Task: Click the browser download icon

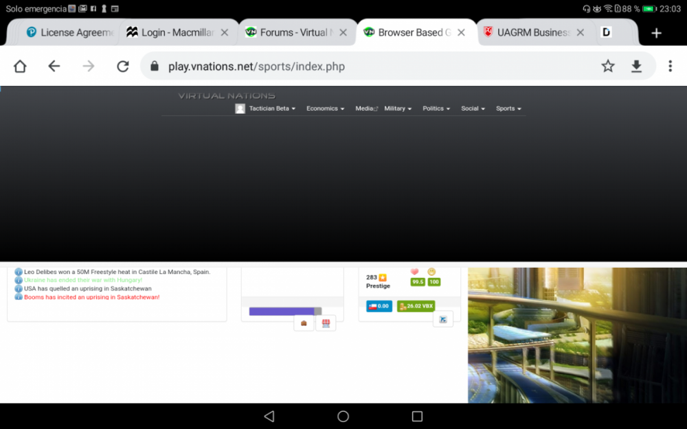Action: pos(636,66)
